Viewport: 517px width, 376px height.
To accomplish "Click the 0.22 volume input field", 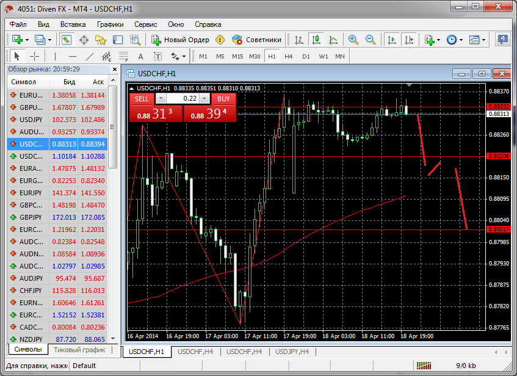I will coord(183,98).
